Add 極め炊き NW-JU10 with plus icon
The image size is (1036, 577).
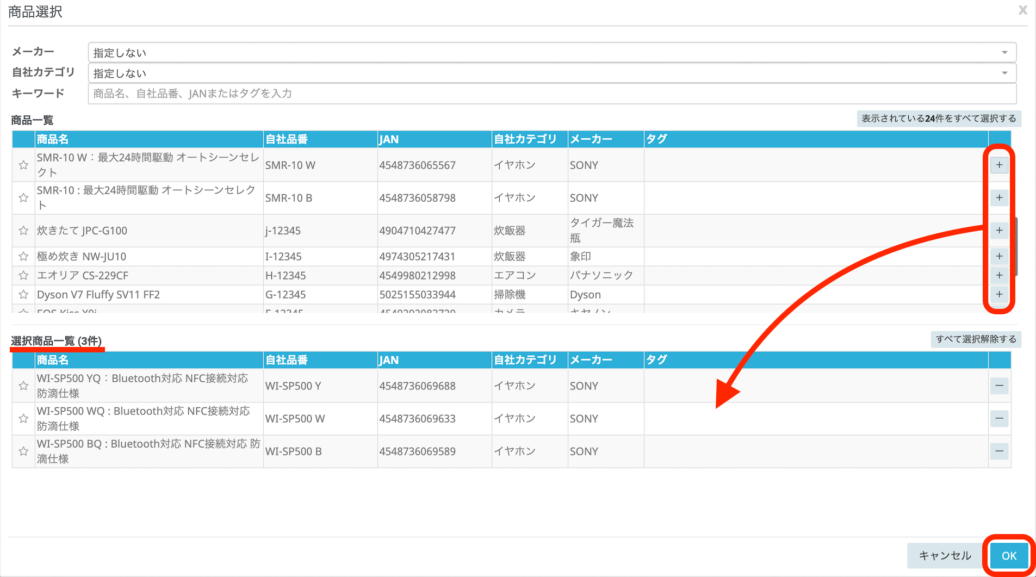[x=999, y=256]
